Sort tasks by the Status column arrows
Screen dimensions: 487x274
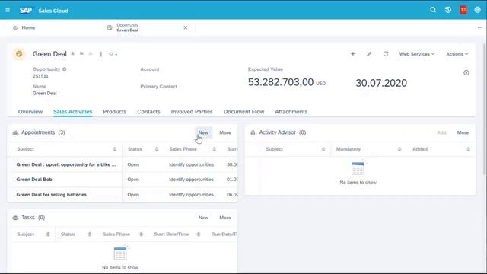(x=90, y=234)
